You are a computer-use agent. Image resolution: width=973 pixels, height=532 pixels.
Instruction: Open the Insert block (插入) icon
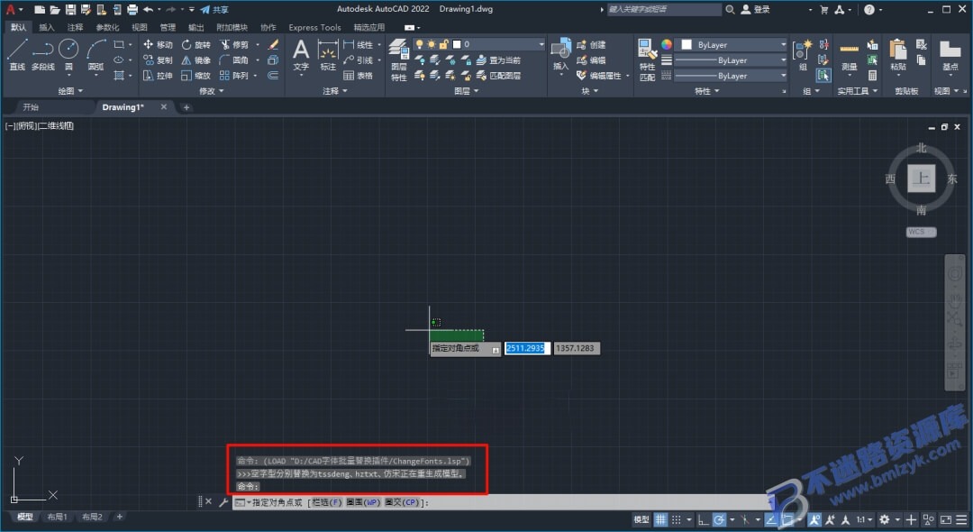(x=561, y=54)
